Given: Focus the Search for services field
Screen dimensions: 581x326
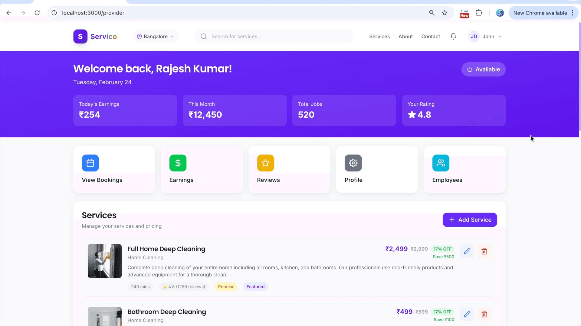Looking at the screenshot, I should (x=274, y=37).
